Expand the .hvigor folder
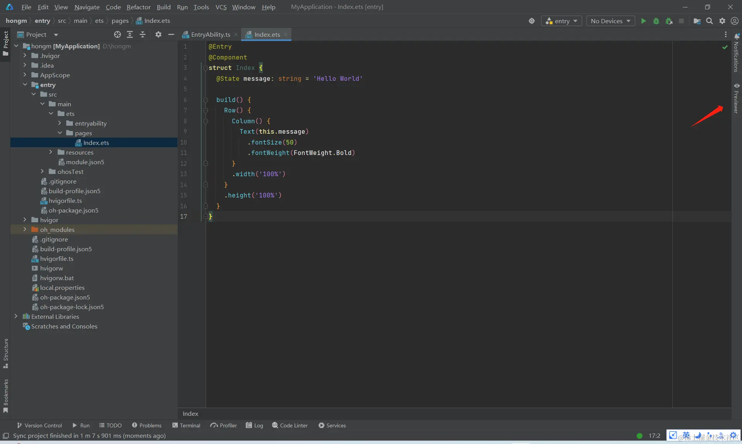 [25, 56]
